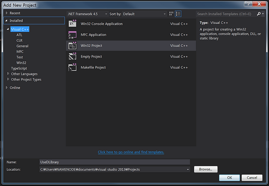Expand the Recent section
Screen dimensions: 269x186
(7, 13)
